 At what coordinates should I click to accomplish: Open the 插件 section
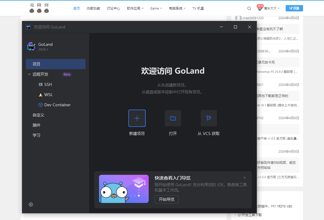click(36, 125)
